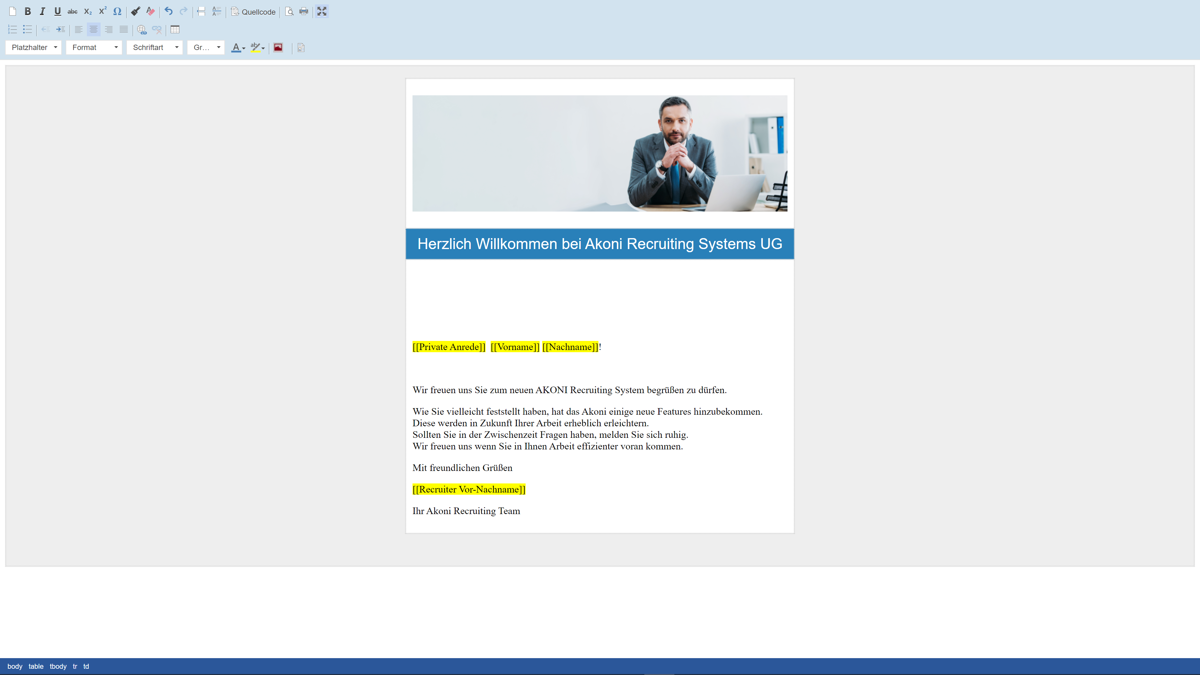Viewport: 1200px width, 675px height.
Task: Click the copy formatting paintbrush icon
Action: coord(136,12)
